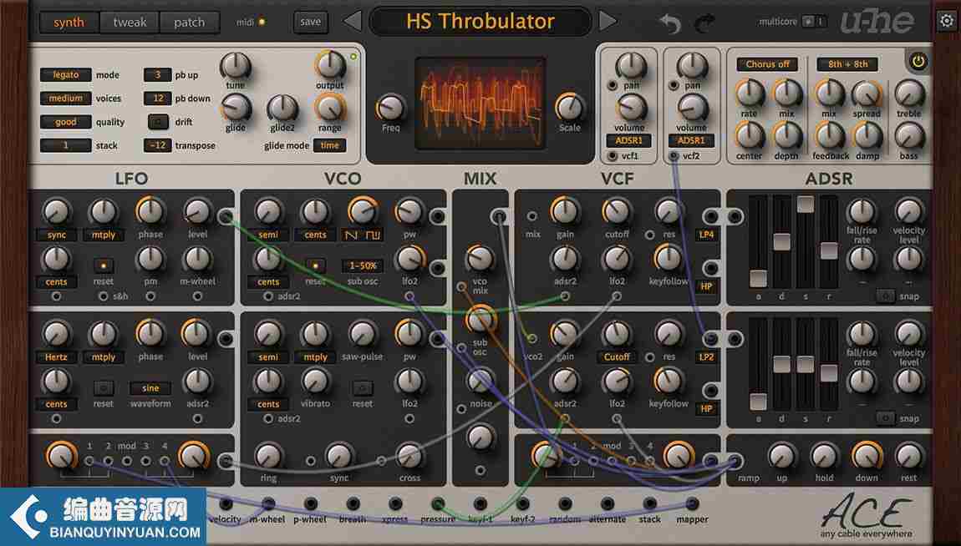The width and height of the screenshot is (961, 546).
Task: Click the spread knob
Action: (867, 94)
